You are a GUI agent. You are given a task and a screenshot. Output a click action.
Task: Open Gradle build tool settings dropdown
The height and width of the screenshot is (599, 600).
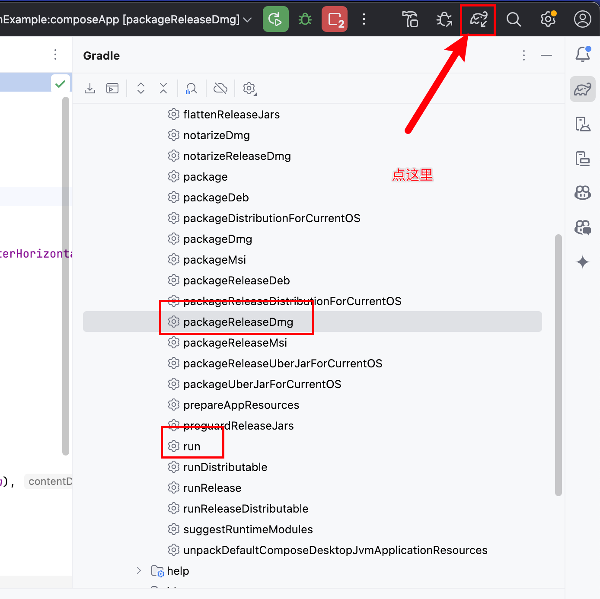coord(249,88)
